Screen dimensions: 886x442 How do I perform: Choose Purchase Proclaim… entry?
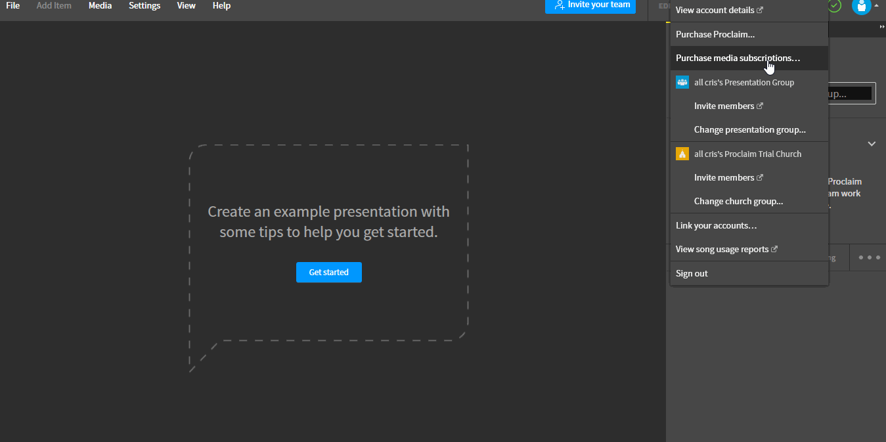click(749, 34)
